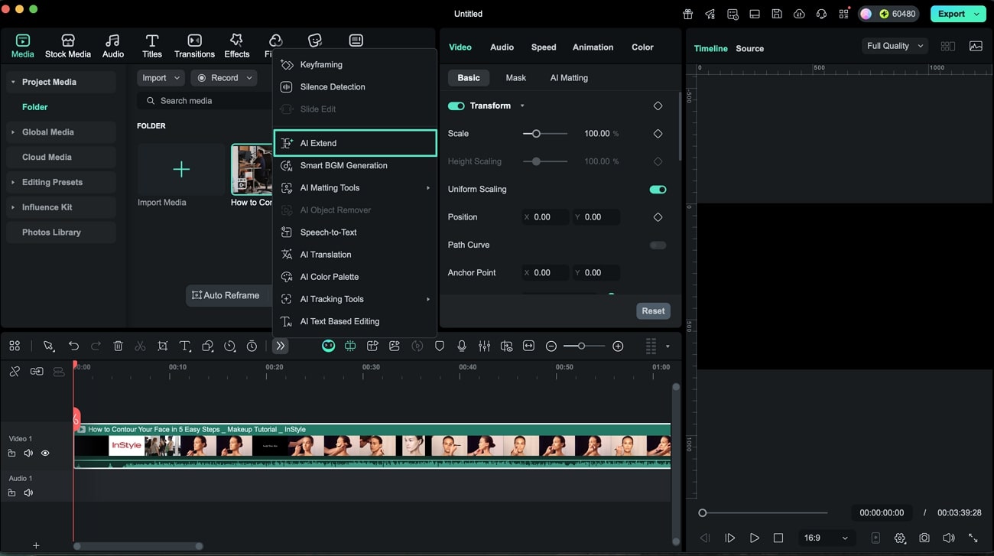This screenshot has width=994, height=556.
Task: Click the Reset button in properties panel
Action: pyautogui.click(x=652, y=311)
